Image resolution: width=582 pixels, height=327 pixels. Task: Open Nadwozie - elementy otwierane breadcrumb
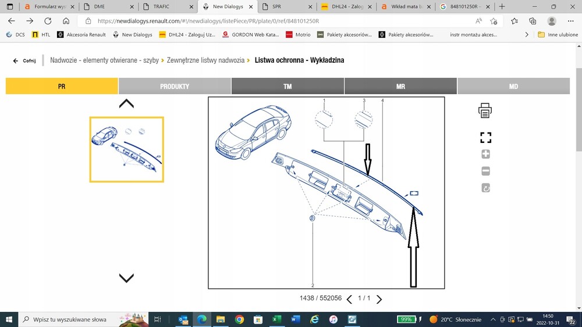[x=104, y=60]
